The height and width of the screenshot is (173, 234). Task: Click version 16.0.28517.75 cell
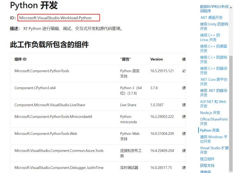tap(161, 168)
